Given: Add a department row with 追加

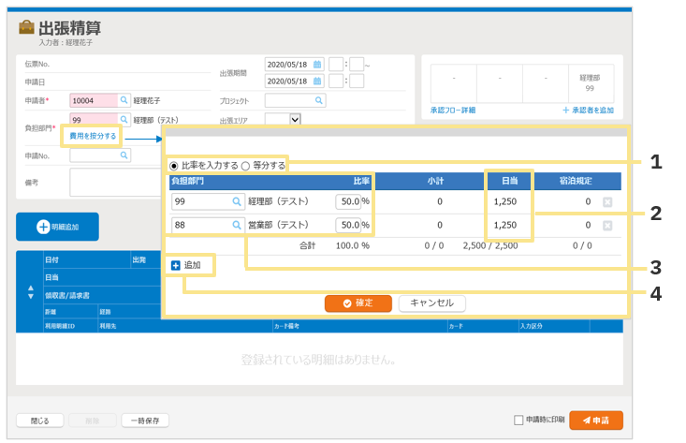Looking at the screenshot, I should 185,266.
